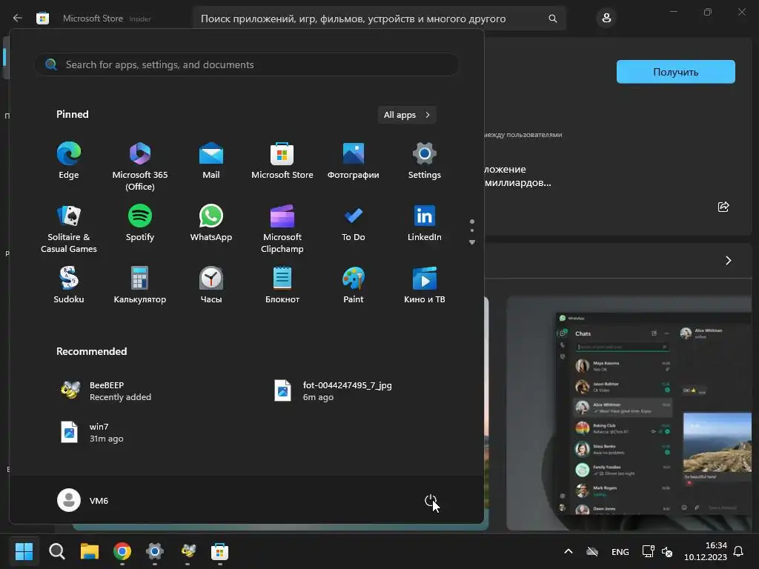Viewport: 759px width, 569px height.
Task: Click the Получить button in Microsoft Store
Action: [x=676, y=72]
